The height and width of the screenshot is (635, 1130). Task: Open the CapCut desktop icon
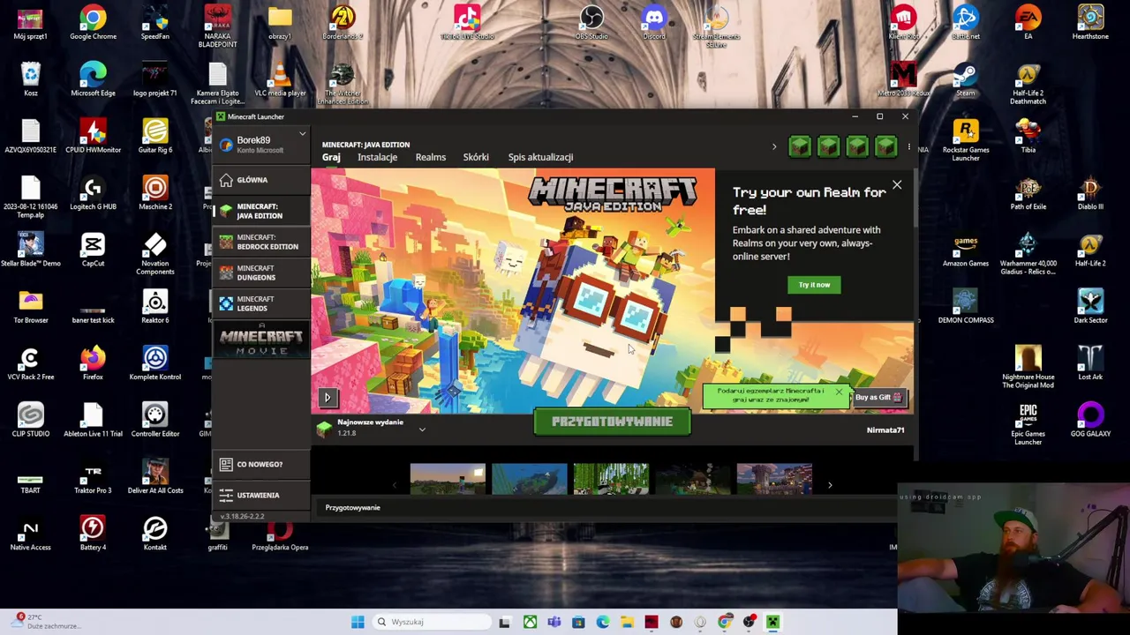coord(93,250)
